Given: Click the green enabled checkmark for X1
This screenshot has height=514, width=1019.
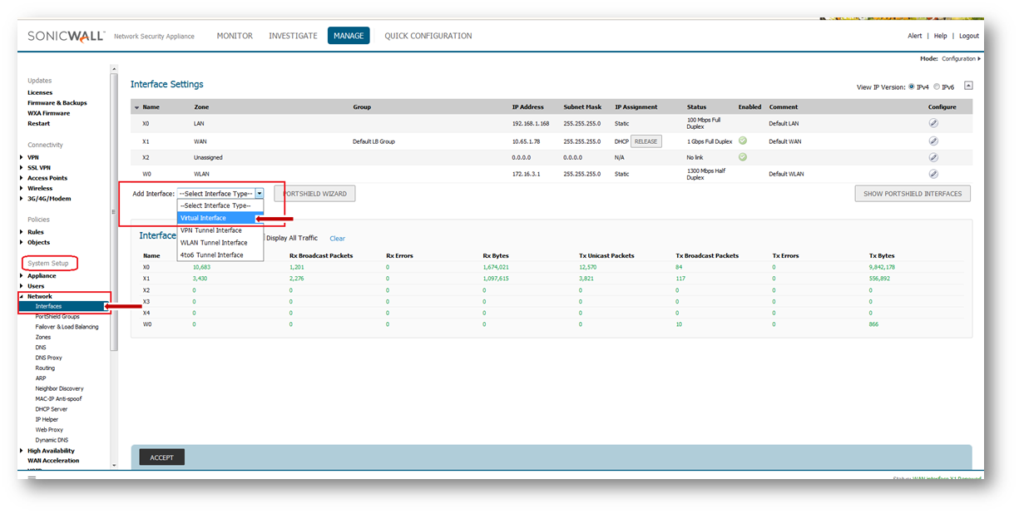Looking at the screenshot, I should tap(742, 141).
